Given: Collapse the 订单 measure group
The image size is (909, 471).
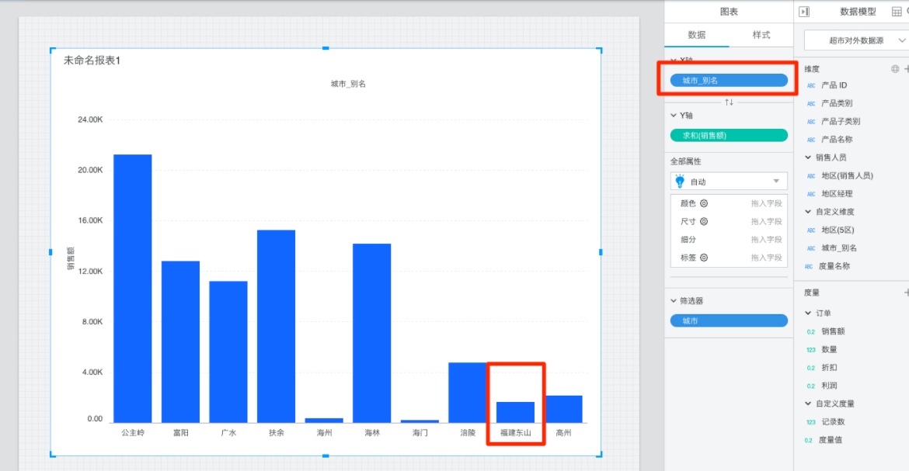Looking at the screenshot, I should pos(808,313).
